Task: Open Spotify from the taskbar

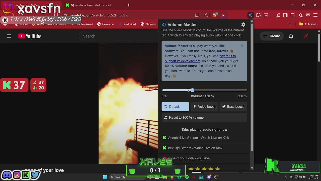Action: [187, 177]
